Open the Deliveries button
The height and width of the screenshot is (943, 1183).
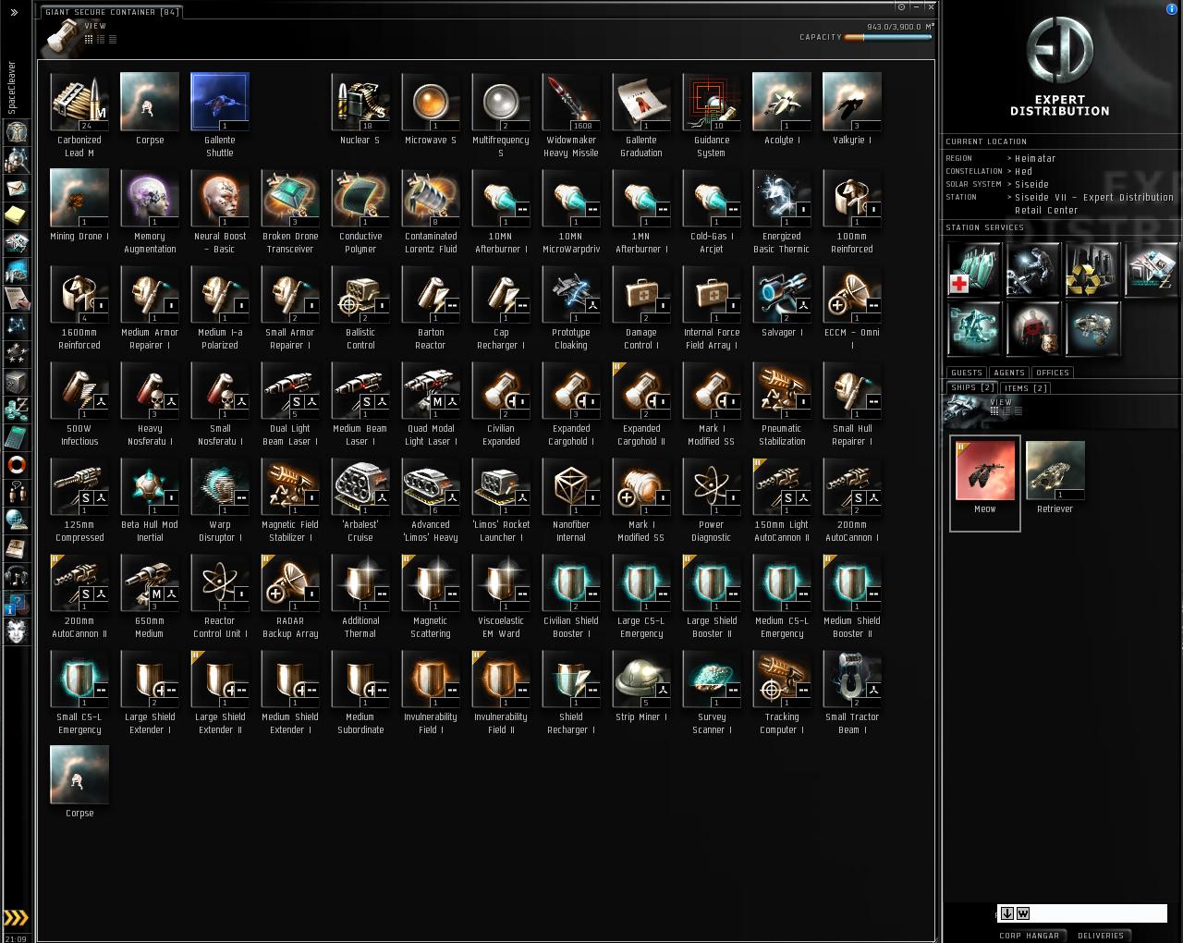tap(1101, 936)
